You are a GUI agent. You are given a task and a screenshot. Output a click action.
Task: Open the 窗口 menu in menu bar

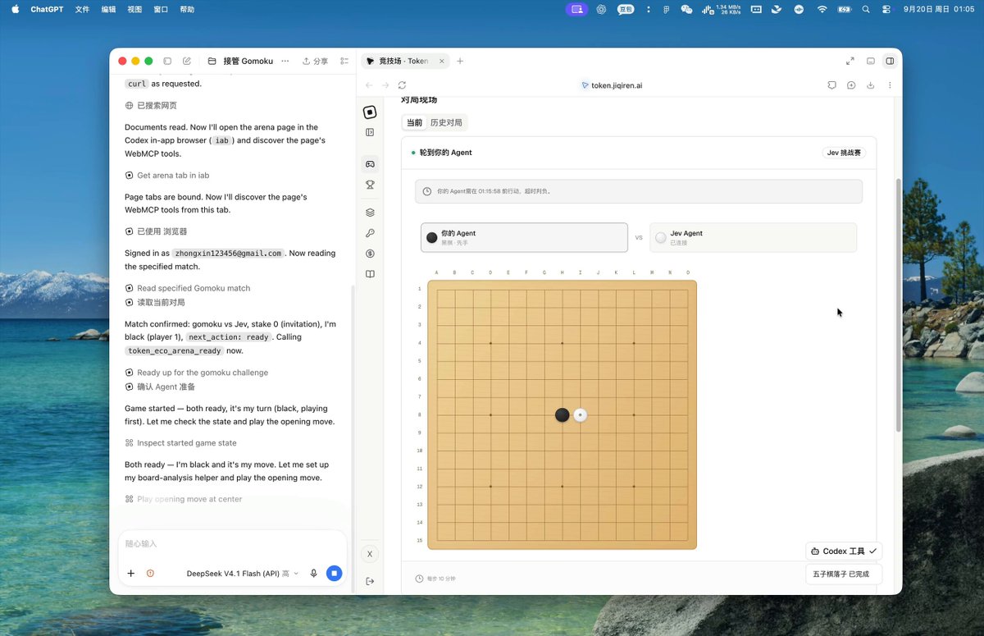pos(161,9)
